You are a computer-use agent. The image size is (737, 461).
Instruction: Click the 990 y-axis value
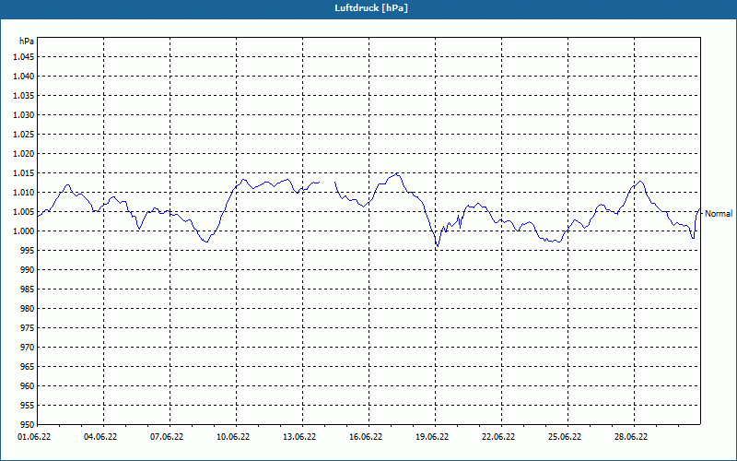coord(28,269)
